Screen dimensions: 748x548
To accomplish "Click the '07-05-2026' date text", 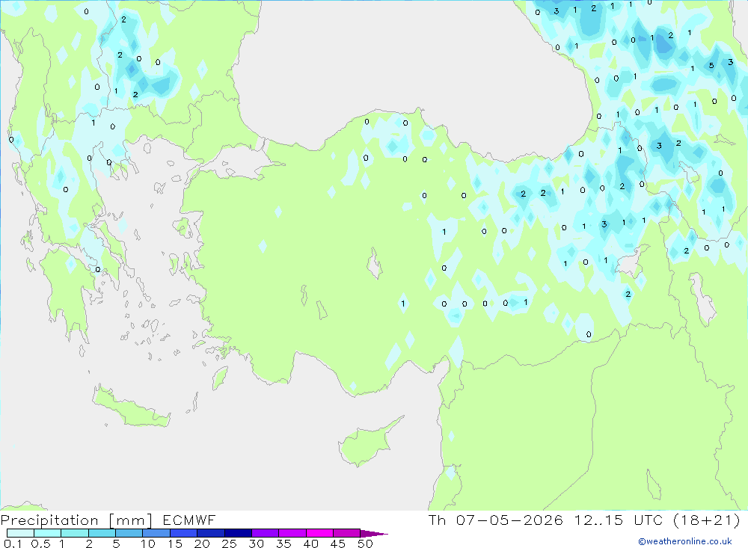I will pyautogui.click(x=509, y=520).
